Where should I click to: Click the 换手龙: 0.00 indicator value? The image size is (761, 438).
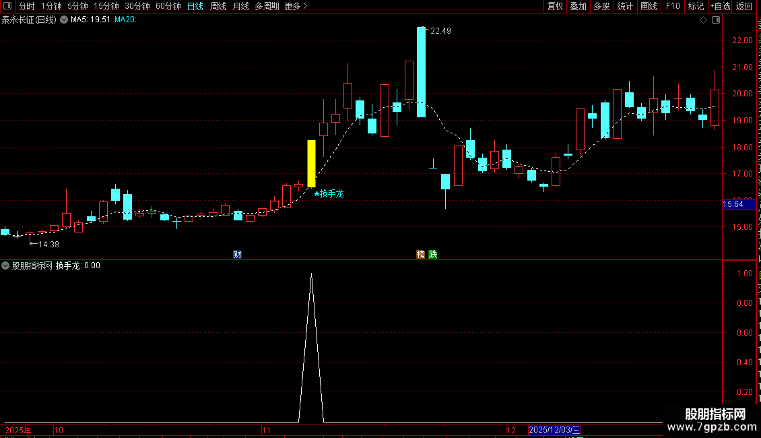click(x=78, y=265)
